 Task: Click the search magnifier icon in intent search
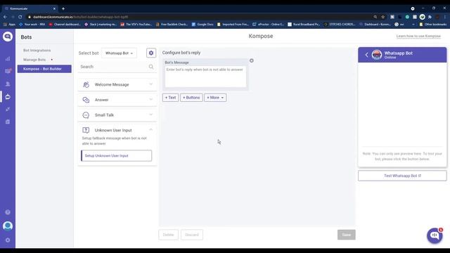coord(151,67)
